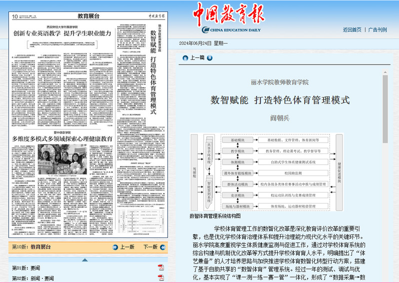
Task: Click the students photo in page preview
Action: point(62,159)
